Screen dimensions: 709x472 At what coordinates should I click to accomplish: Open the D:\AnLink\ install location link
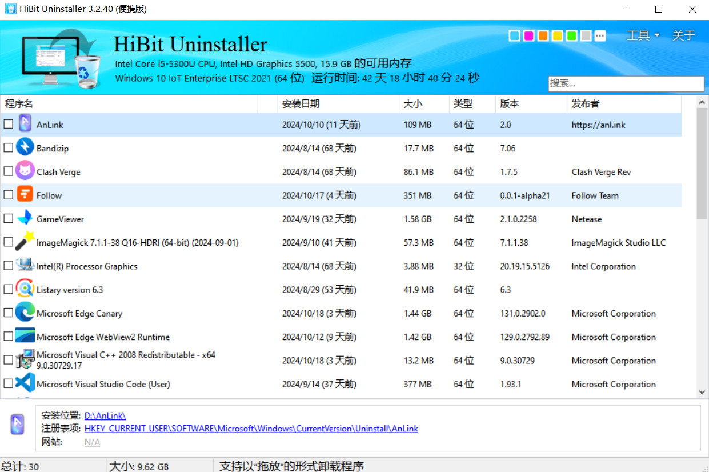105,416
